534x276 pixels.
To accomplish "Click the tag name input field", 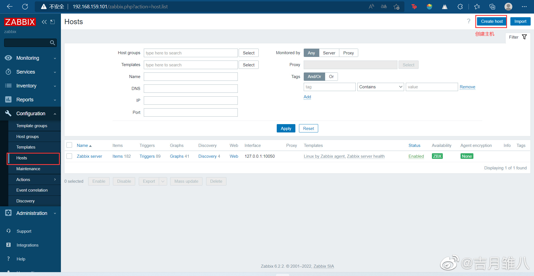I will [x=330, y=87].
